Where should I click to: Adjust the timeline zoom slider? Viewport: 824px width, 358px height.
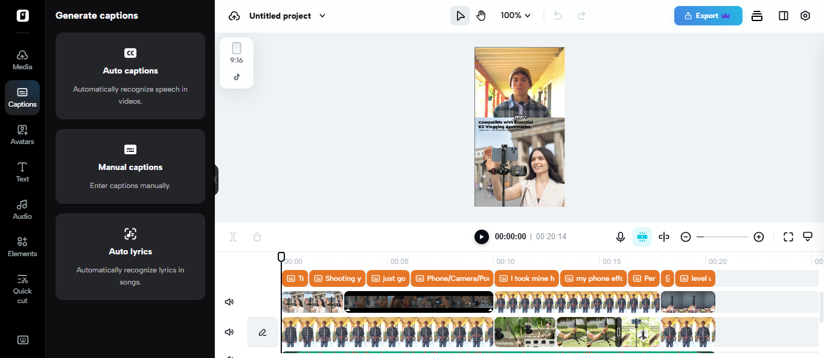point(722,237)
